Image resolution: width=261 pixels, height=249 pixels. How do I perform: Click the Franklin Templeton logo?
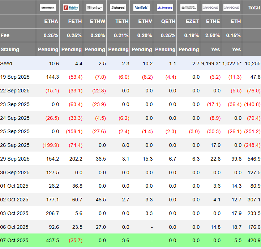(x=188, y=8)
